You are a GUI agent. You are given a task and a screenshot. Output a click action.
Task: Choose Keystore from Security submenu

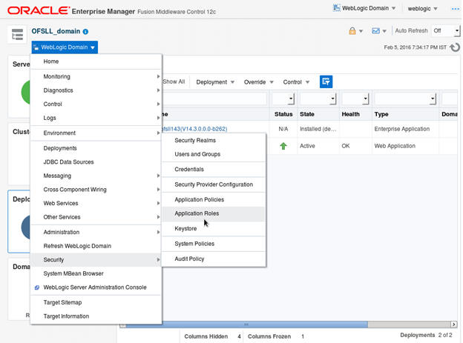pyautogui.click(x=214, y=229)
